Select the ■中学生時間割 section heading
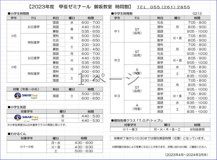Screen dimensions: 217x160 122,14
